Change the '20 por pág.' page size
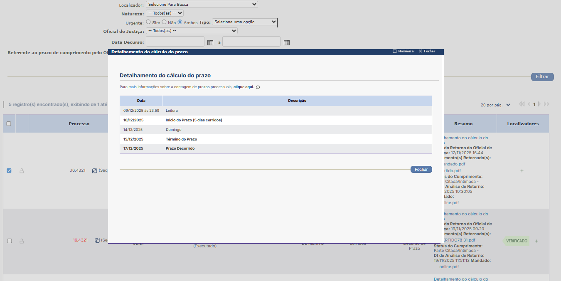The height and width of the screenshot is (281, 561). point(495,105)
